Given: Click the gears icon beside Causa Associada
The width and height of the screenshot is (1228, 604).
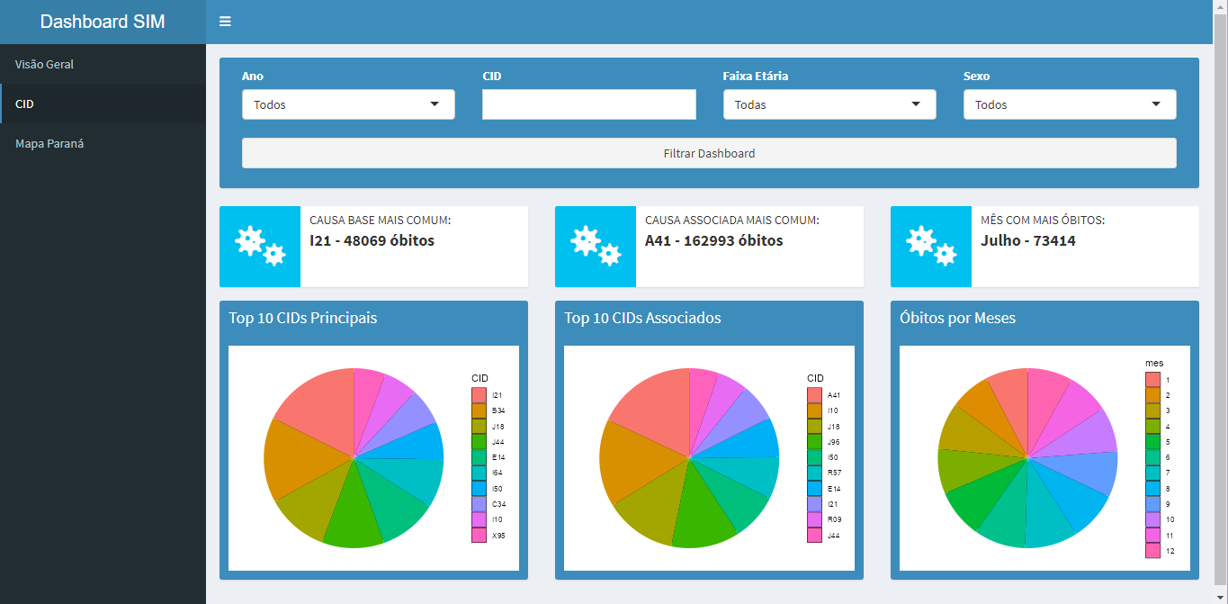Looking at the screenshot, I should 596,247.
